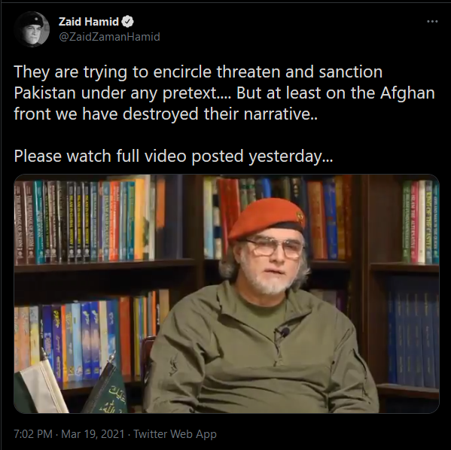The image size is (451, 450).
Task: Open the 7:02 PM timestamp link
Action: point(33,434)
